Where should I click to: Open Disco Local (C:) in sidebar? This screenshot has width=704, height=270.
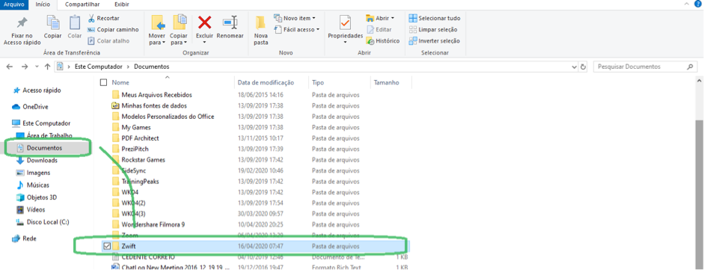pos(48,221)
